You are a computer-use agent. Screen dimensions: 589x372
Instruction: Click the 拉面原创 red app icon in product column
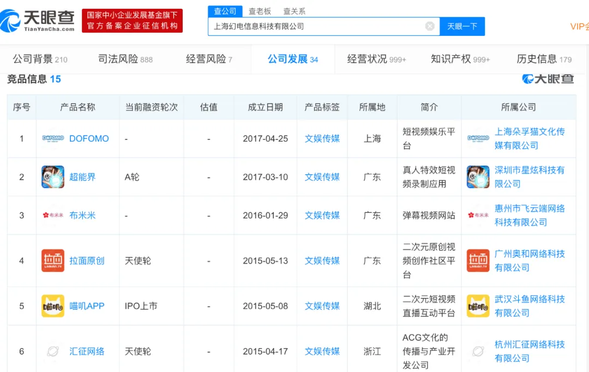pos(53,261)
